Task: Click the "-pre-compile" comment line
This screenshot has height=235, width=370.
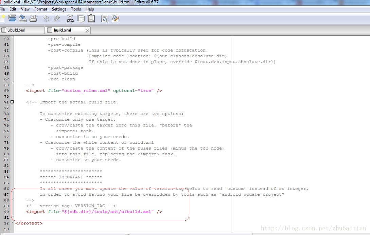Action: tap(64, 44)
